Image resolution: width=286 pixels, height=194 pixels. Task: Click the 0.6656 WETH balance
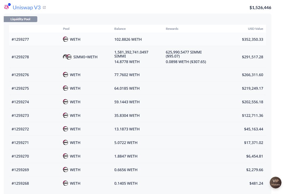126,170
